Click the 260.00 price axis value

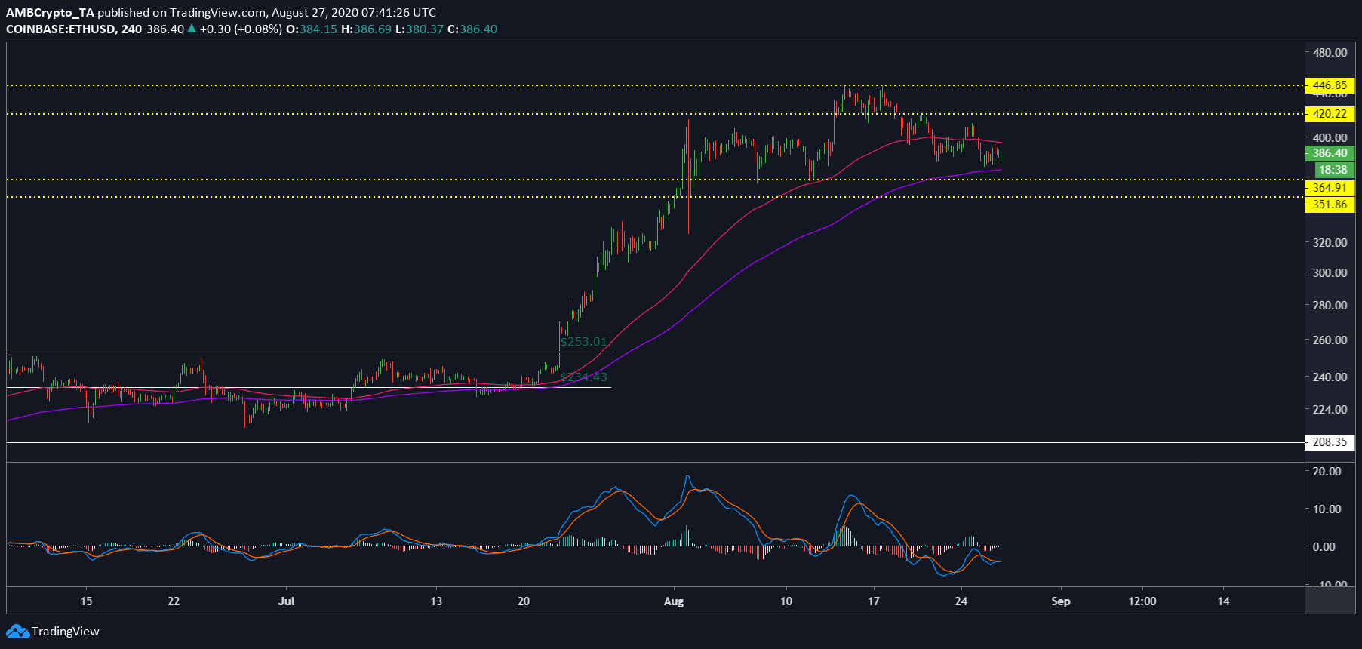[x=1330, y=340]
